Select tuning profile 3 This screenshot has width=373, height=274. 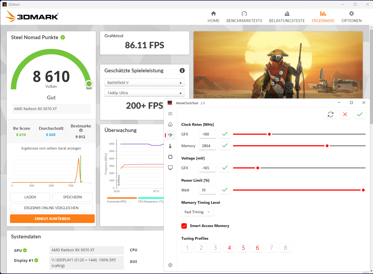[215, 248]
